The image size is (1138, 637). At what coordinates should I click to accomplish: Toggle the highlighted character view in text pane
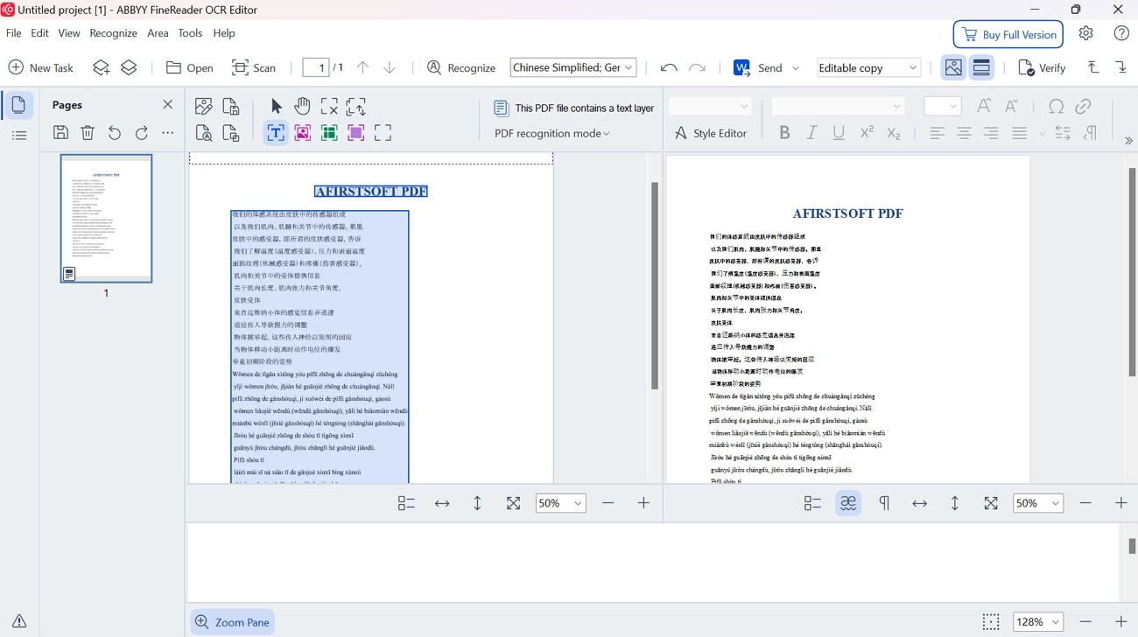pyautogui.click(x=848, y=503)
